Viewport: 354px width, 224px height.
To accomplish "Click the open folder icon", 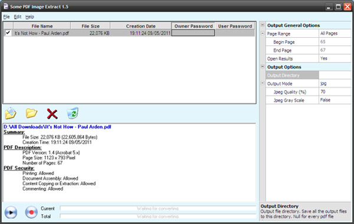I will 31,113.
